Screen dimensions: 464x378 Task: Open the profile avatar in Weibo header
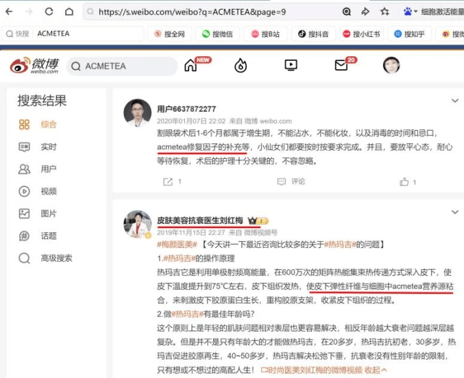pos(391,65)
